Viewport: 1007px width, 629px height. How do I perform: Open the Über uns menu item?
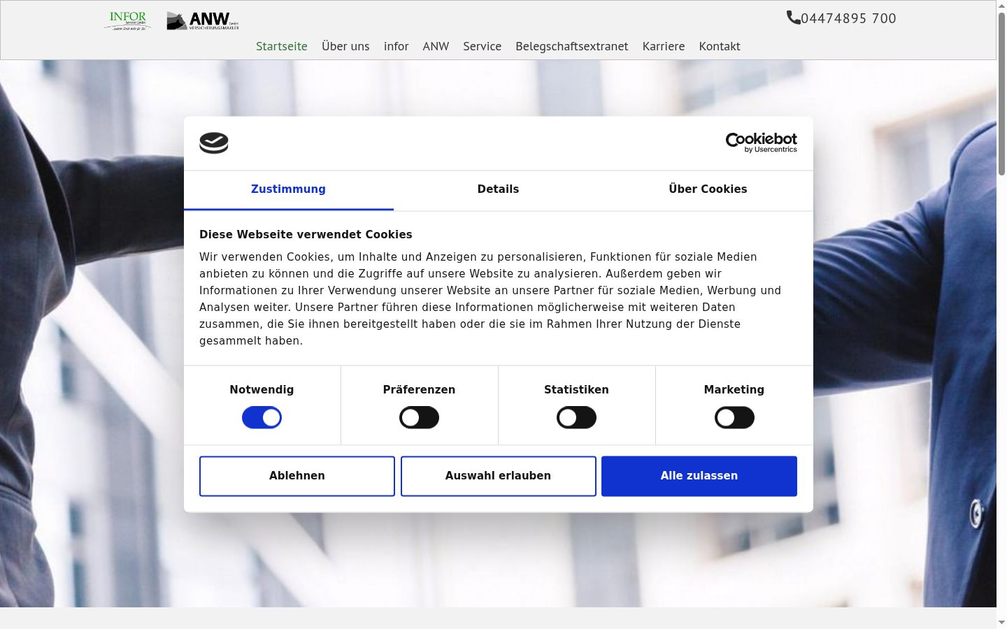(345, 46)
